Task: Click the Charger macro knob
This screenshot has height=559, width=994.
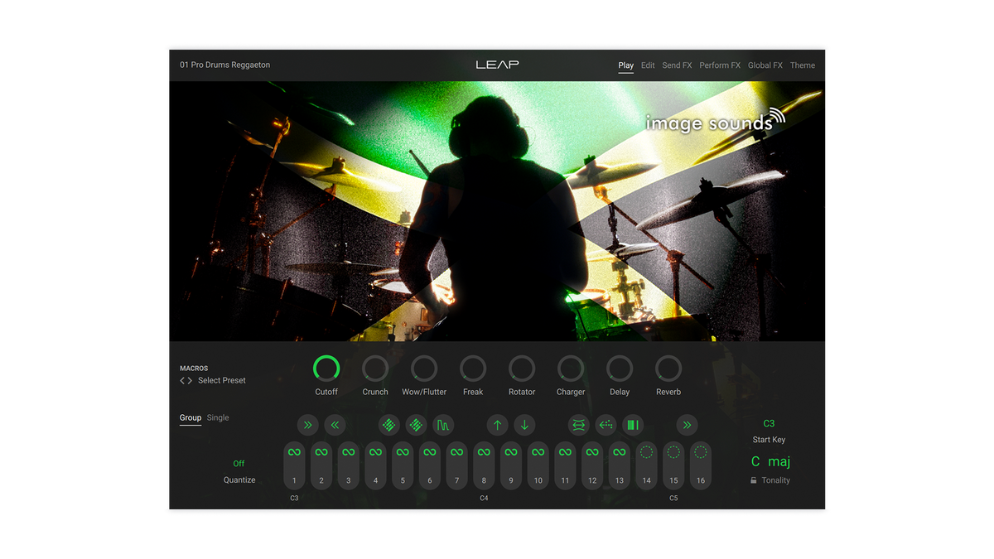Action: 571,369
